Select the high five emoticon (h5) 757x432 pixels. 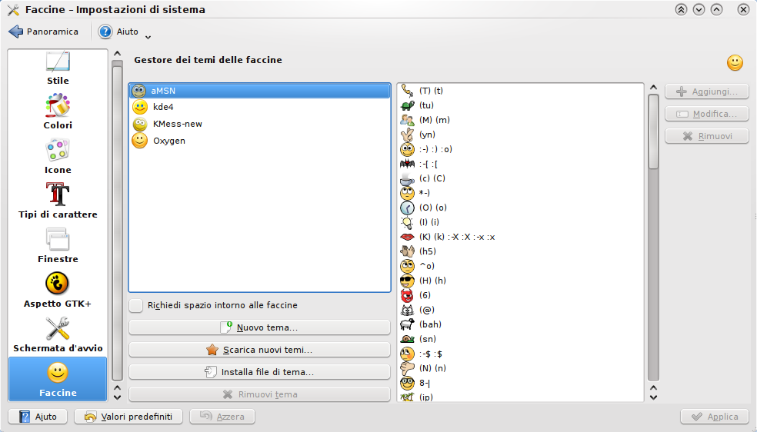[520, 251]
